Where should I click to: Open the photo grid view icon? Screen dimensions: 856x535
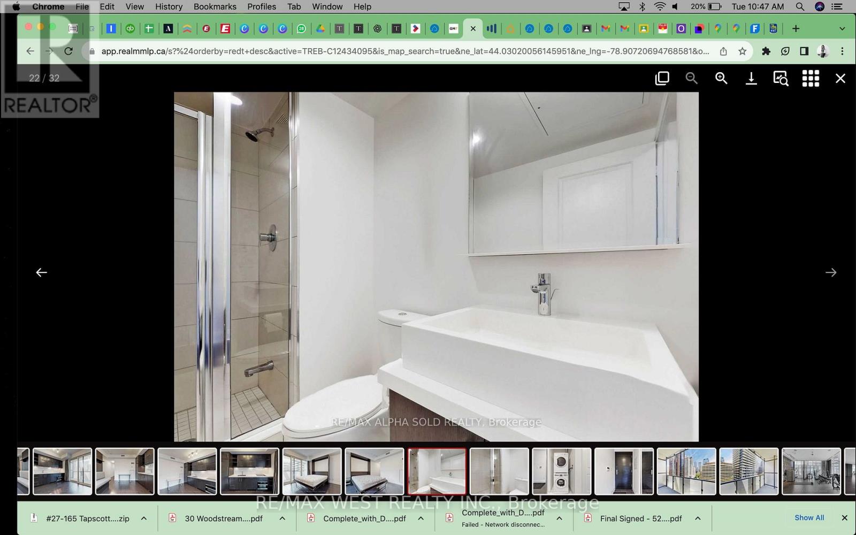click(x=810, y=78)
